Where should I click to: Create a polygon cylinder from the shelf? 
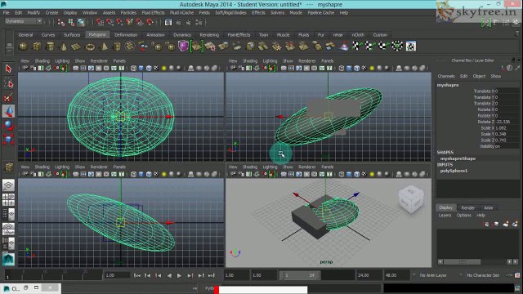[50, 47]
